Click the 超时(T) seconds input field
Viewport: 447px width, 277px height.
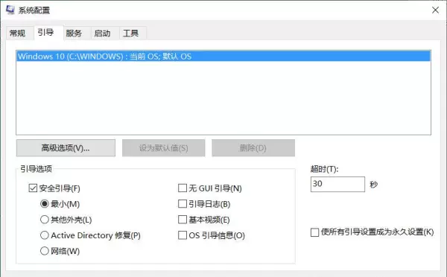click(x=337, y=184)
